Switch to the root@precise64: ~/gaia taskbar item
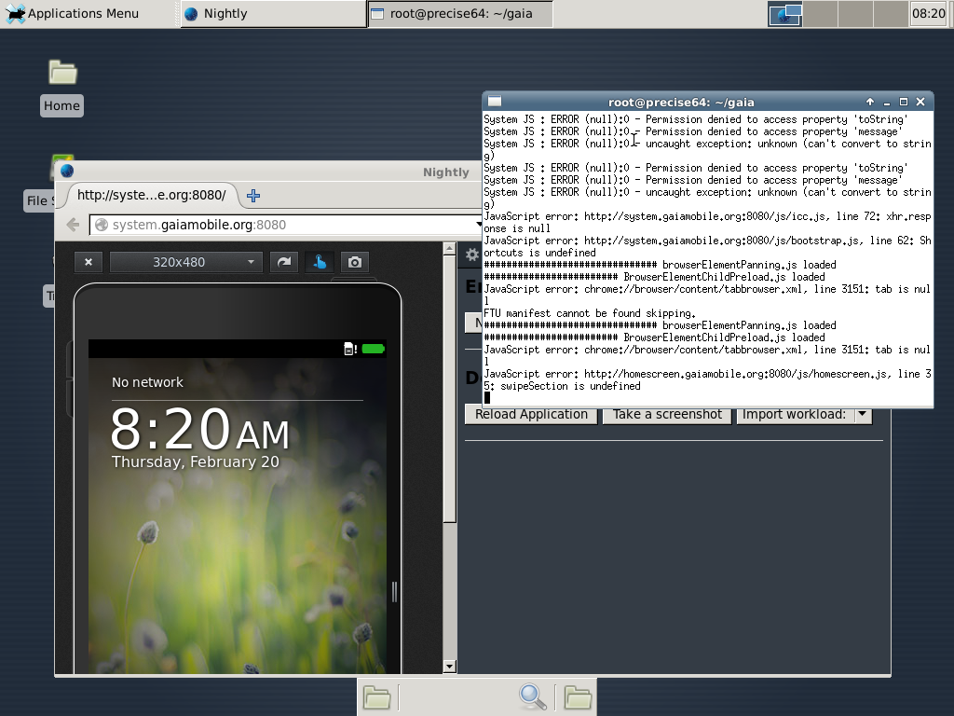 [x=460, y=13]
